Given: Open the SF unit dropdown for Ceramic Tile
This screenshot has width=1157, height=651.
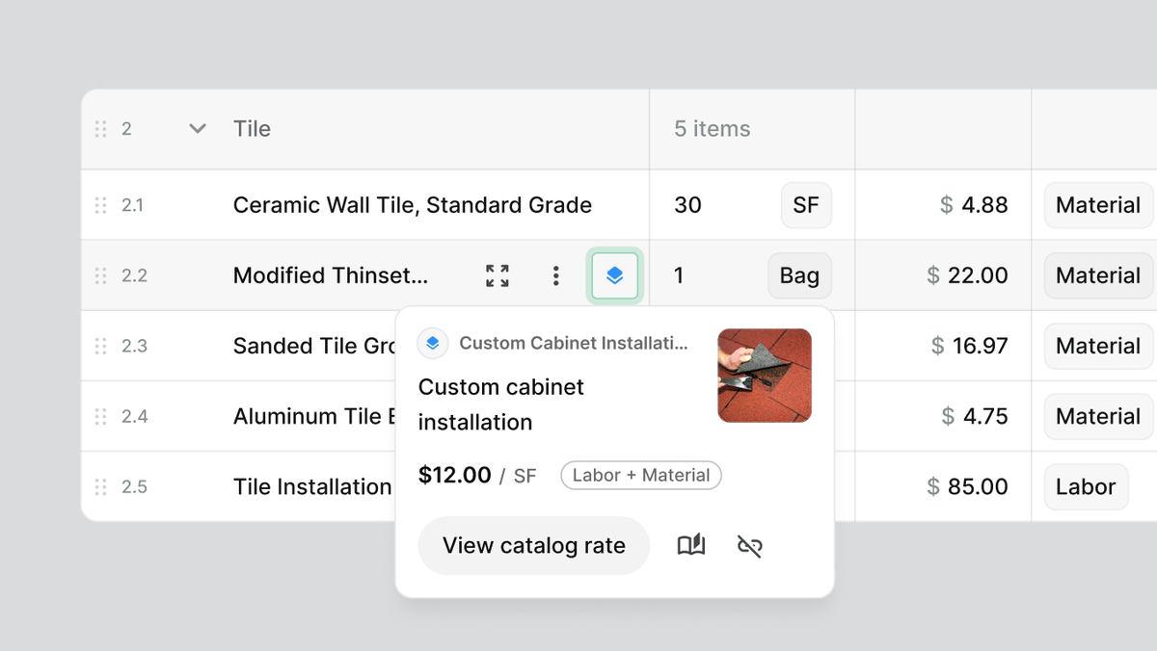Looking at the screenshot, I should click(805, 205).
